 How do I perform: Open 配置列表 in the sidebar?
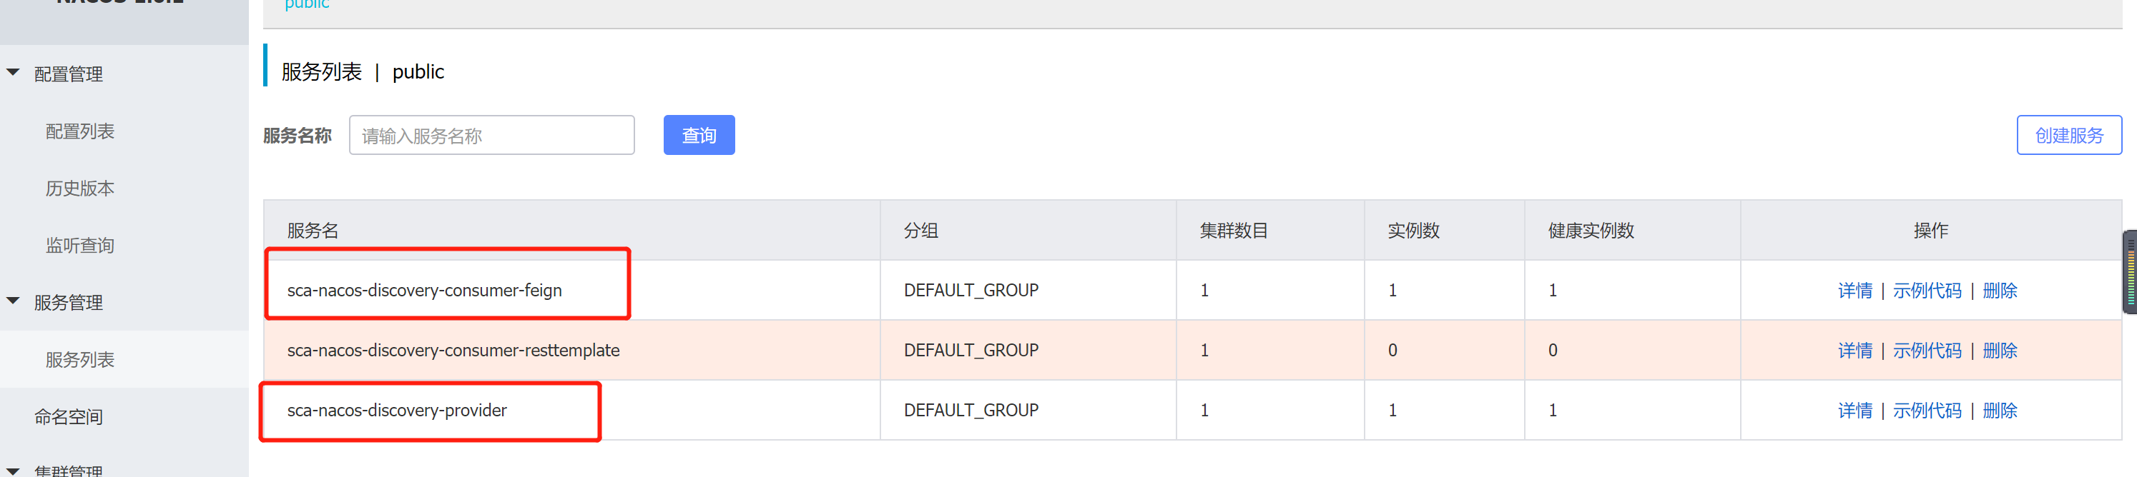point(81,131)
